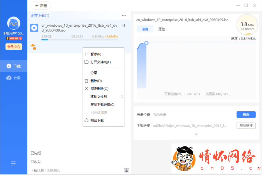Pause the download with the pause icon
Viewport: 262px width, 175px height.
point(124,26)
